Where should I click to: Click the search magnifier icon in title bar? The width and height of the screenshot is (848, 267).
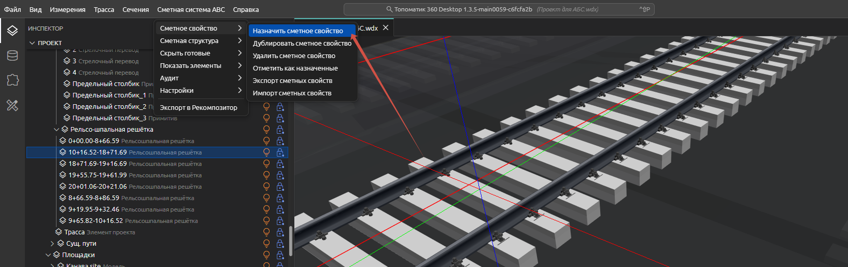coord(389,9)
